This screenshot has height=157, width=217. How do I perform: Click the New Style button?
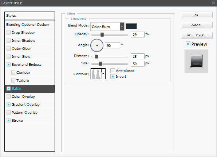coord(197,35)
